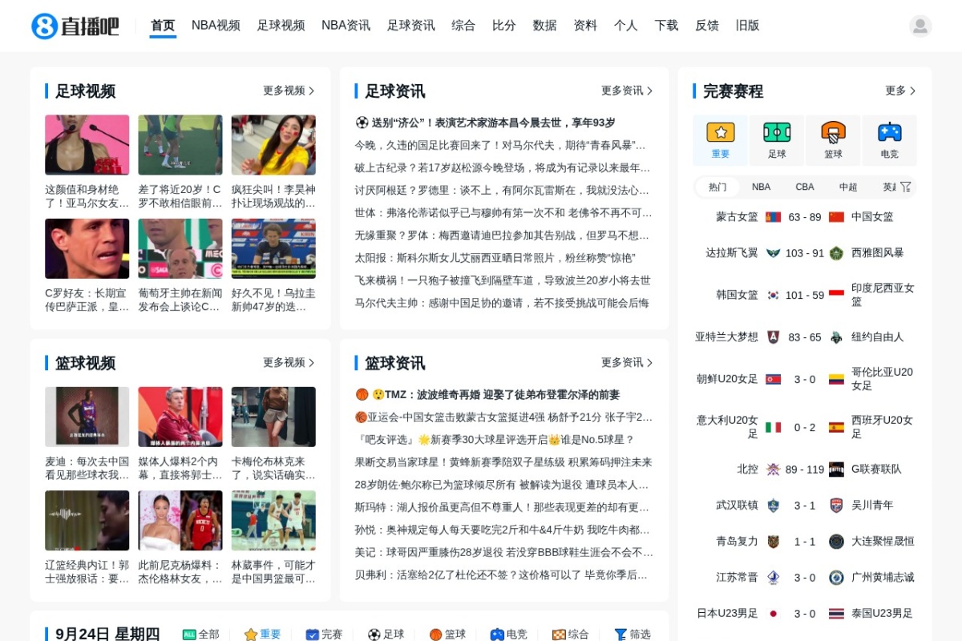Click the 朝鲜U20女足 flag icon

[773, 379]
